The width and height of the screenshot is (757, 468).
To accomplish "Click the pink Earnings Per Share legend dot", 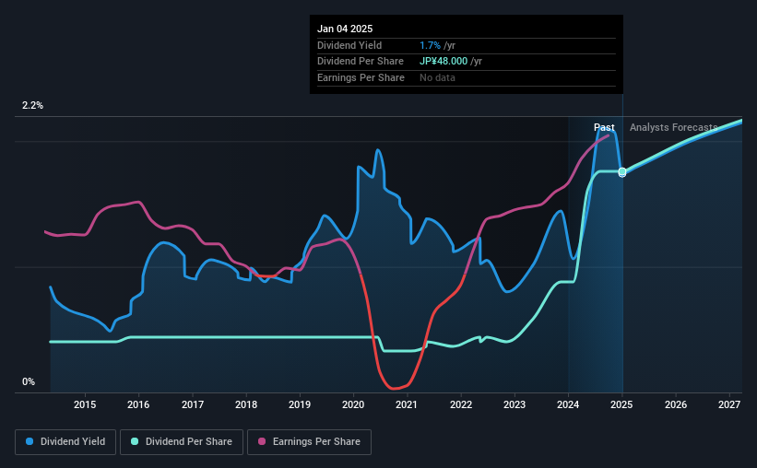I will [262, 441].
